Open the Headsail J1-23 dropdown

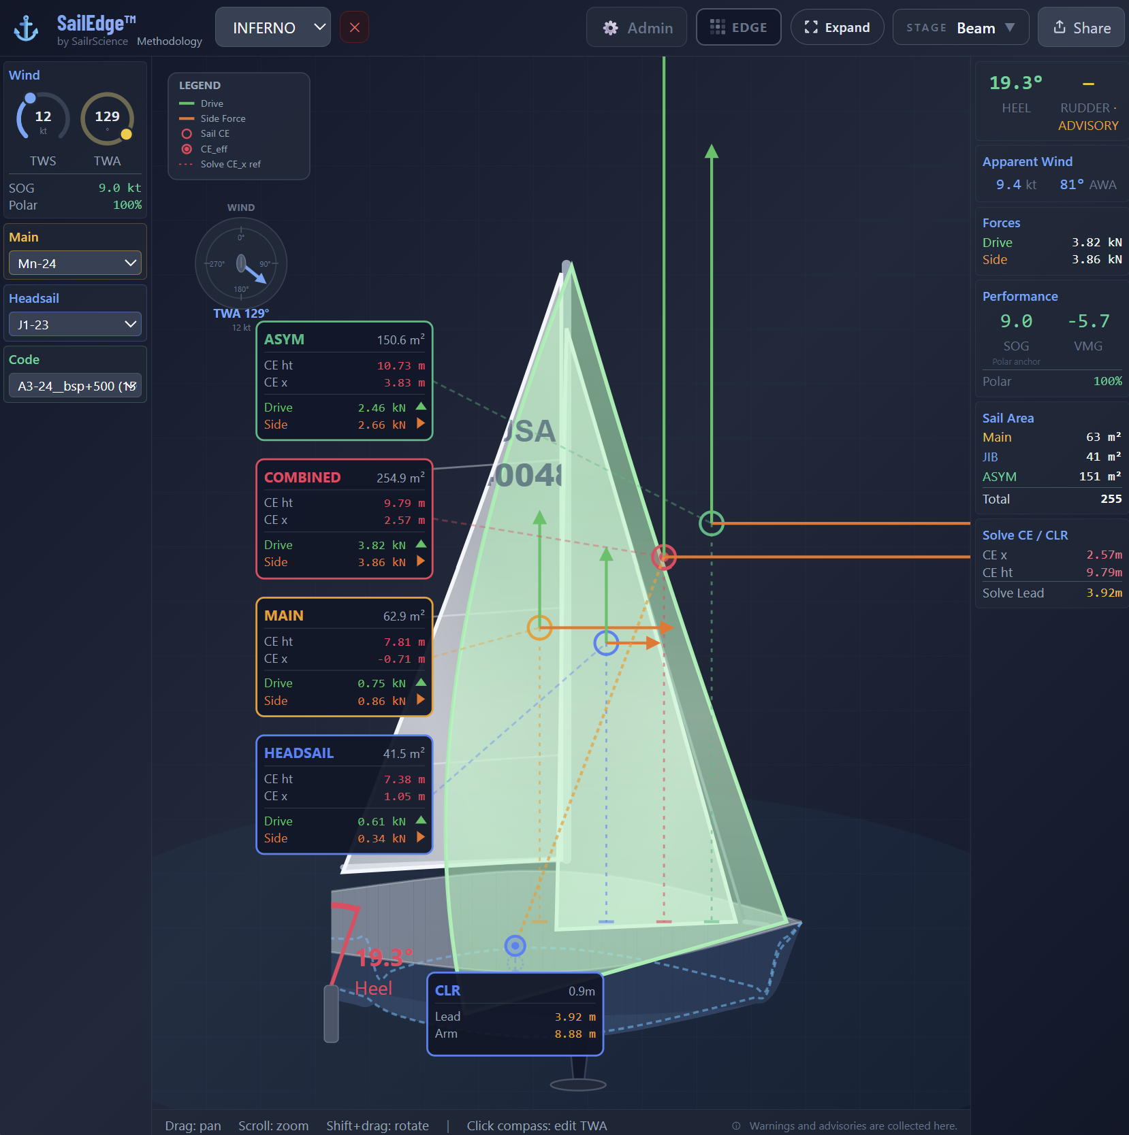click(x=75, y=325)
